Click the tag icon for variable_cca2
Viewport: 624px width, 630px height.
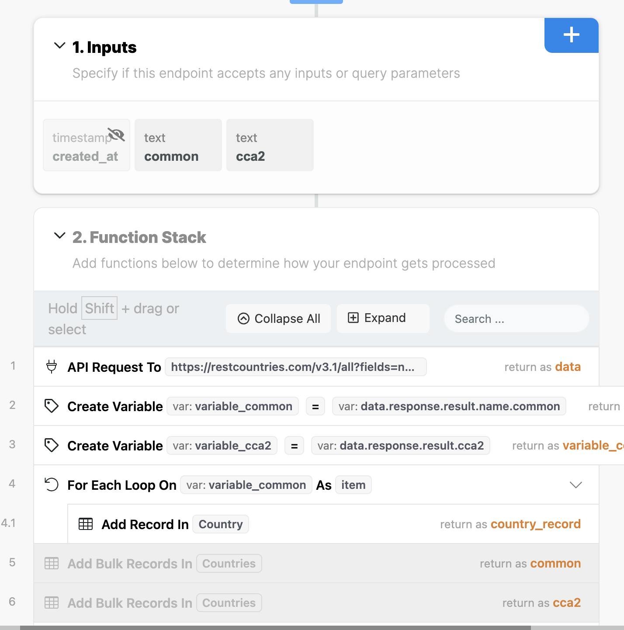pos(52,446)
